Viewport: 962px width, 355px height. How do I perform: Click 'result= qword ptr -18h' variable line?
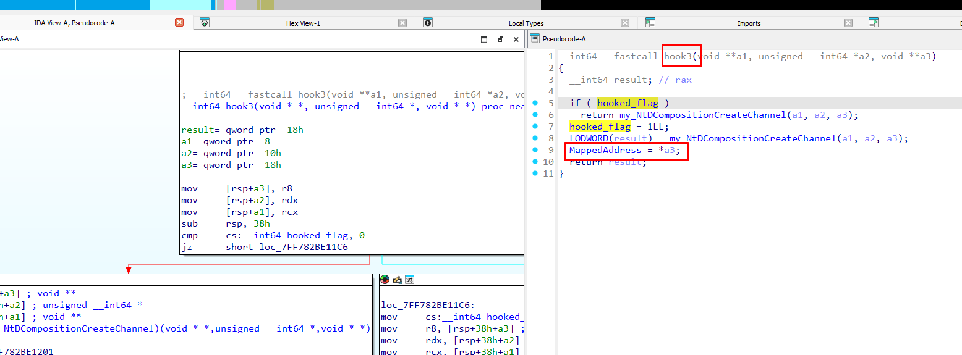(x=242, y=130)
